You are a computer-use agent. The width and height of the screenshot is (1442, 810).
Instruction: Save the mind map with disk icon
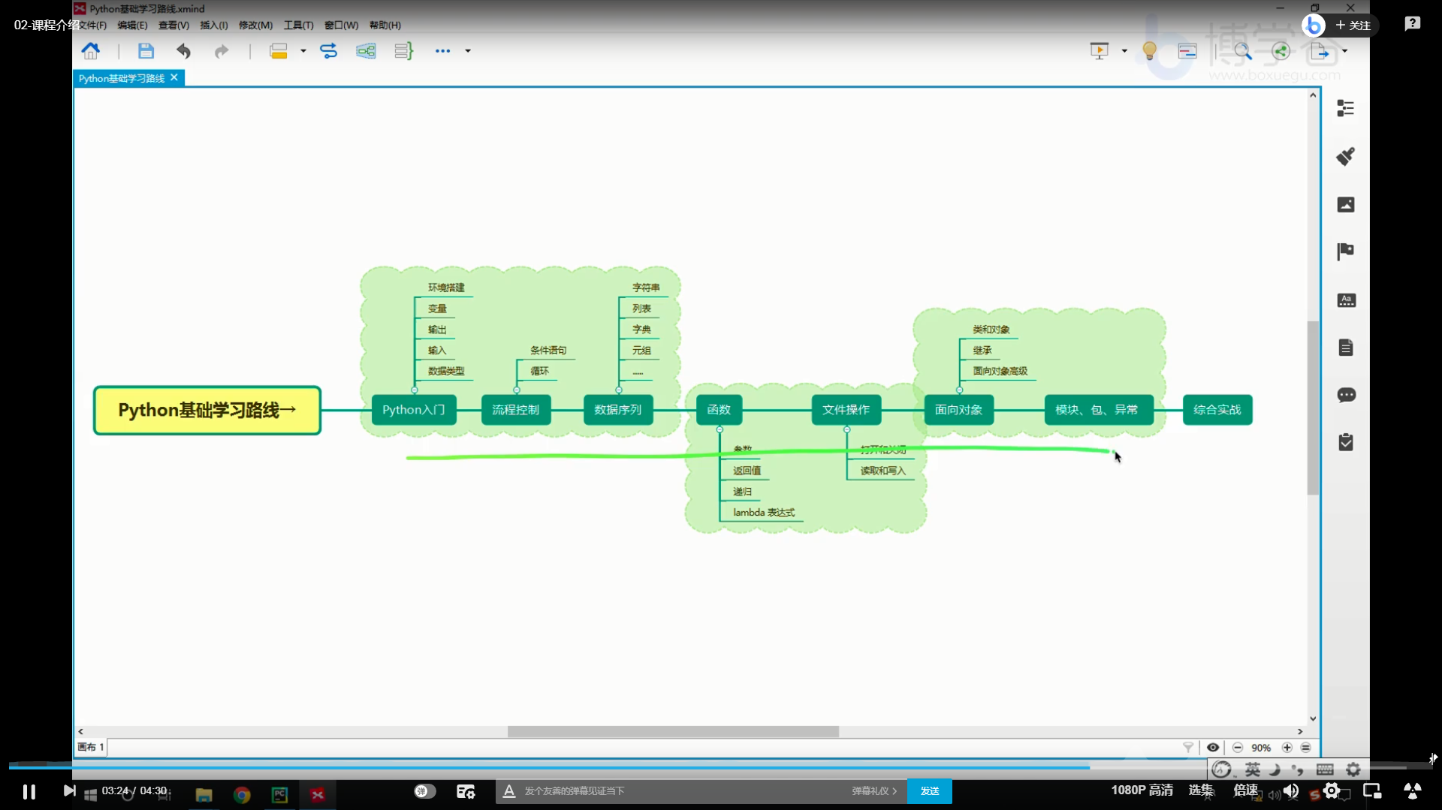(146, 51)
